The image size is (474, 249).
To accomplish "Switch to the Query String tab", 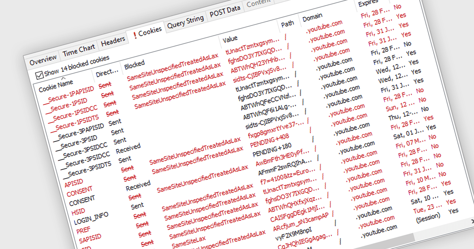I will [186, 21].
